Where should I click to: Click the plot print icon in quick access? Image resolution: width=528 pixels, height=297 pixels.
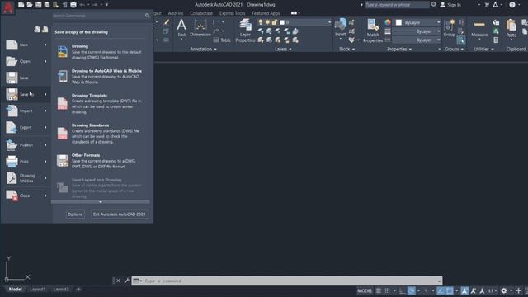(x=73, y=5)
